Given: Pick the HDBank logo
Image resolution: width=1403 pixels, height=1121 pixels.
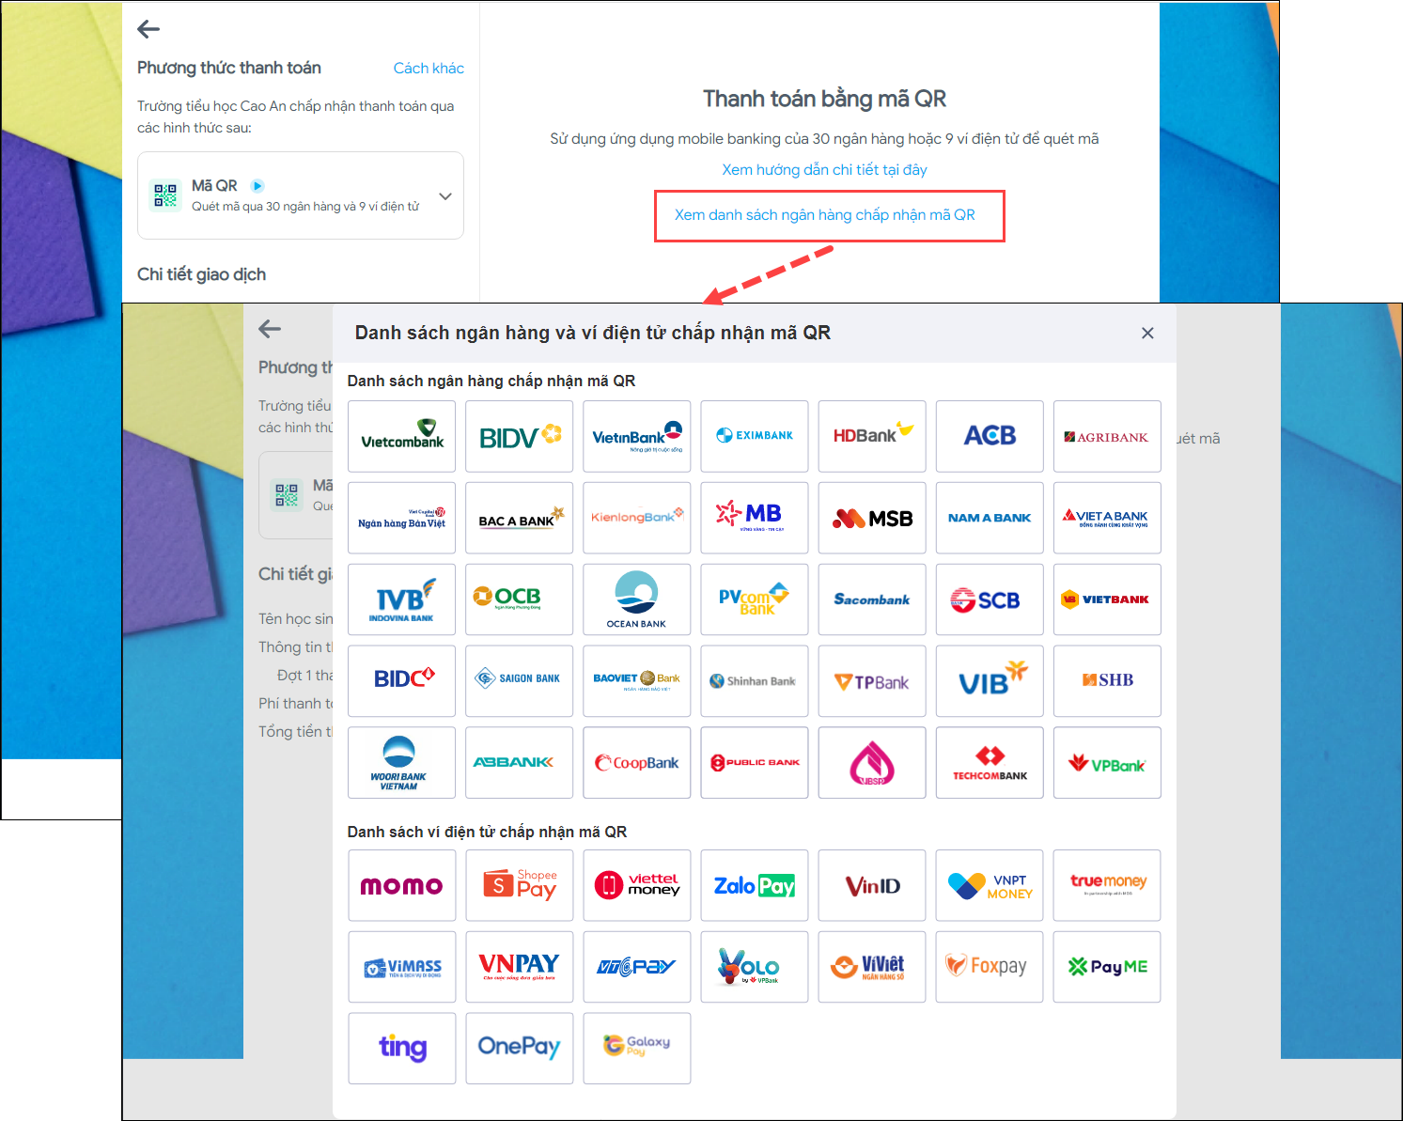Looking at the screenshot, I should tap(872, 436).
